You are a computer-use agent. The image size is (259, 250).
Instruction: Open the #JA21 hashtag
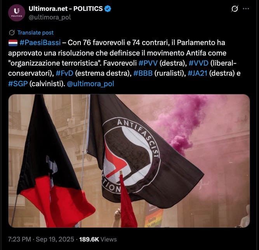[198, 73]
